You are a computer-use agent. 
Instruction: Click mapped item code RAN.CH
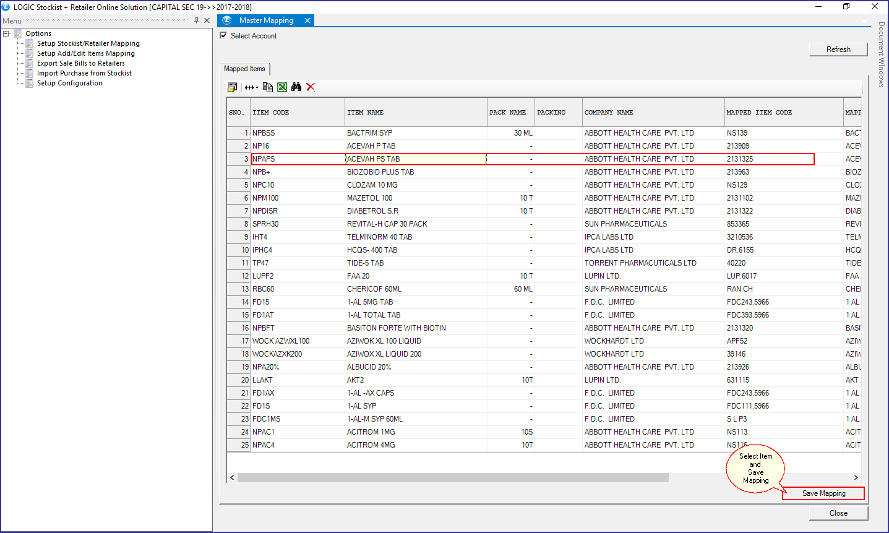[x=784, y=289]
